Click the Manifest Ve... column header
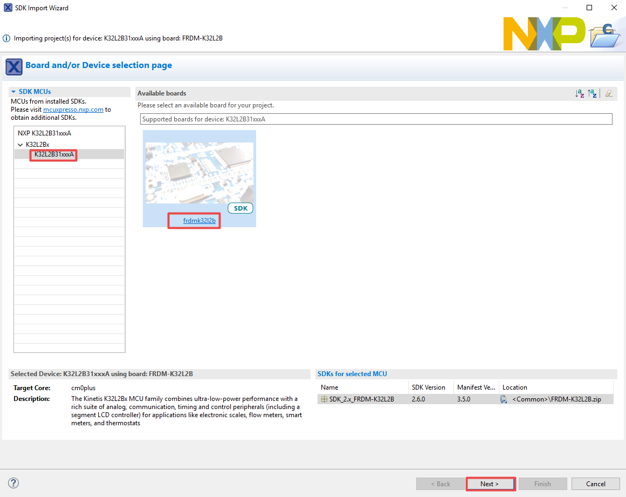This screenshot has height=497, width=626. tap(476, 387)
